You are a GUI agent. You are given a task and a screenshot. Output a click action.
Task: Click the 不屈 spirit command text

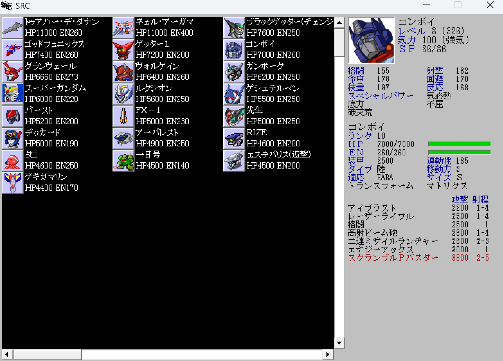435,104
